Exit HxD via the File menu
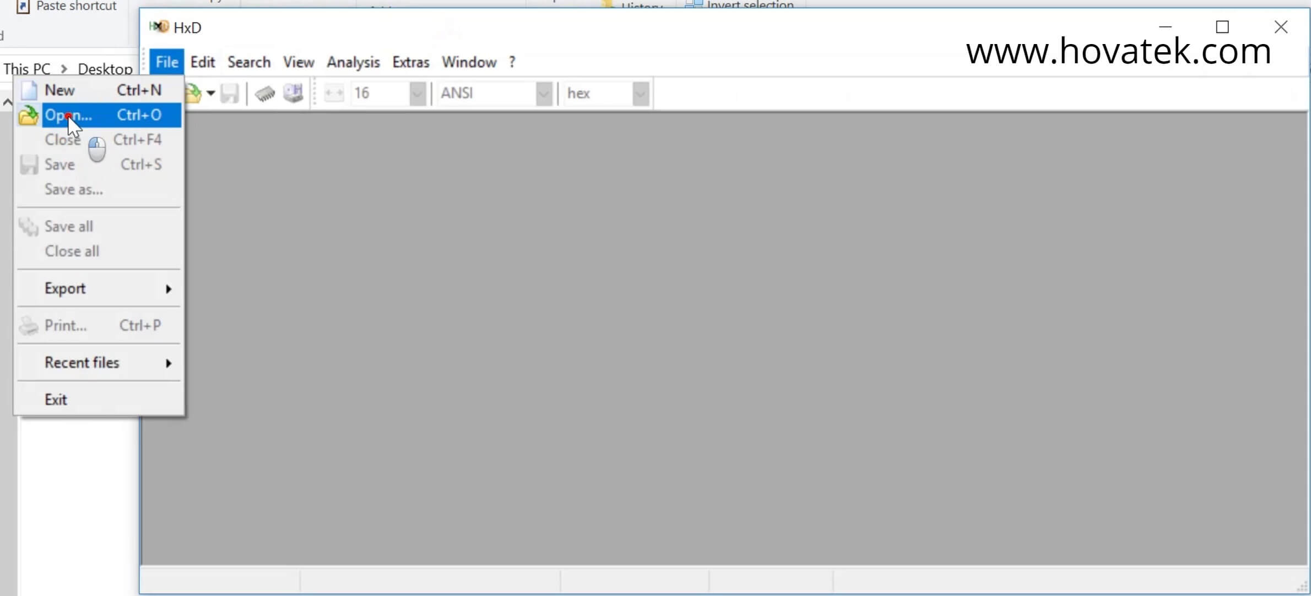 click(56, 398)
